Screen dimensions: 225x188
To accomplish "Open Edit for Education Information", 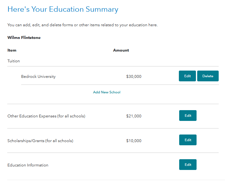I will (x=188, y=165).
